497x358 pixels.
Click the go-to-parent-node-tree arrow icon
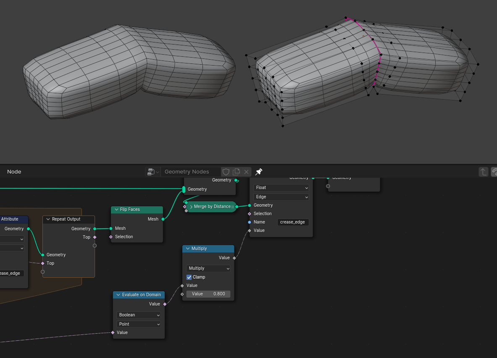484,172
